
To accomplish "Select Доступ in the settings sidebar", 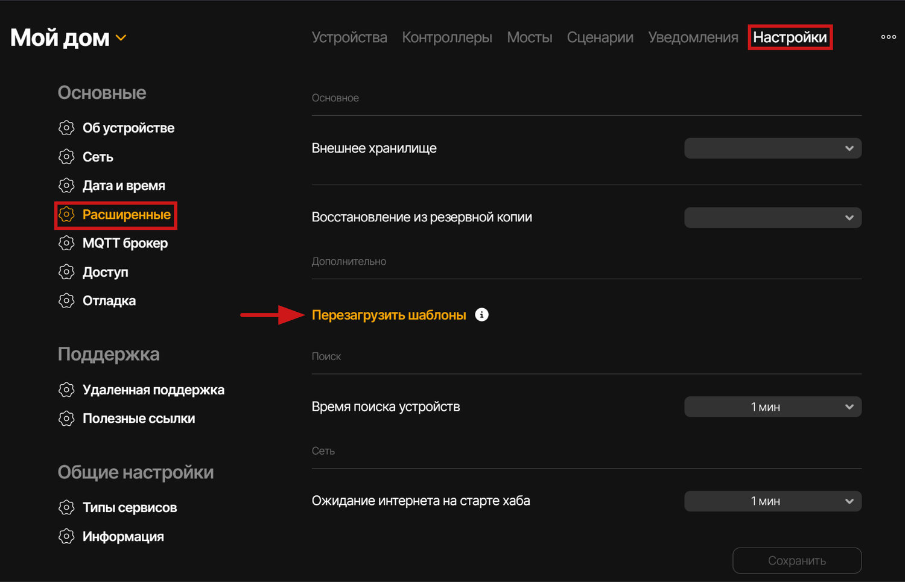I will (x=105, y=272).
